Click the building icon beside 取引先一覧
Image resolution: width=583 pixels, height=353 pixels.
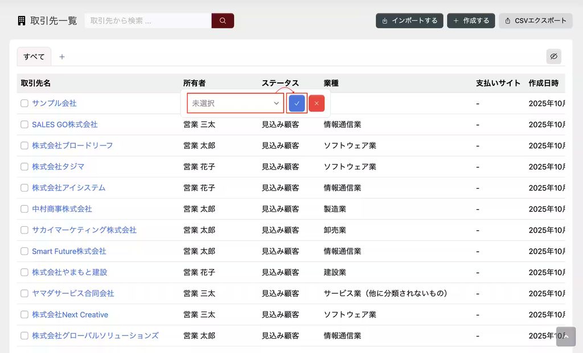point(22,21)
